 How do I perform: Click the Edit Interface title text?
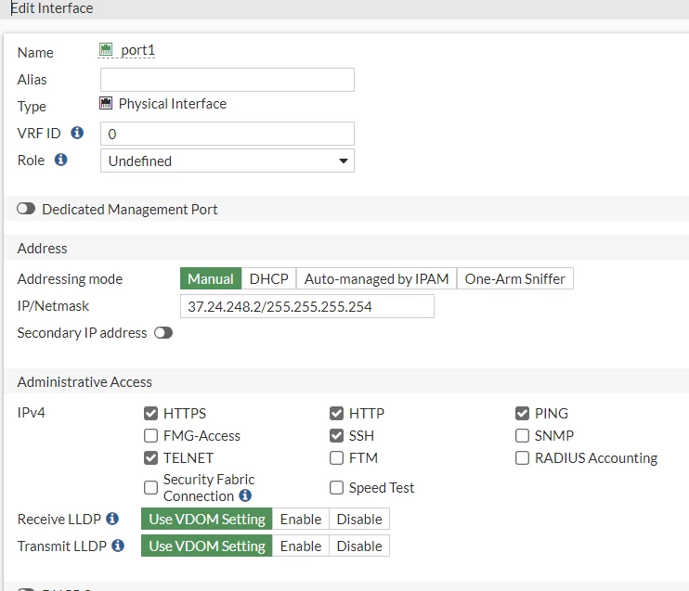click(x=52, y=8)
